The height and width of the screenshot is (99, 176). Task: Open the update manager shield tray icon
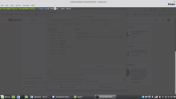149,97
